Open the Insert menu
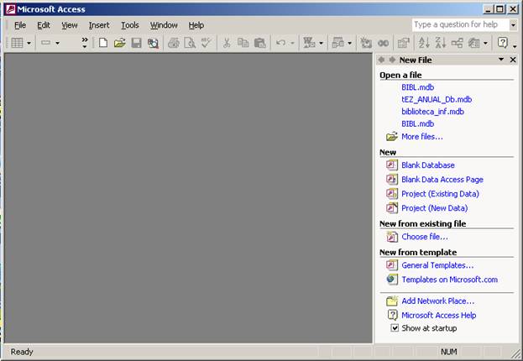523x361 pixels. [99, 25]
